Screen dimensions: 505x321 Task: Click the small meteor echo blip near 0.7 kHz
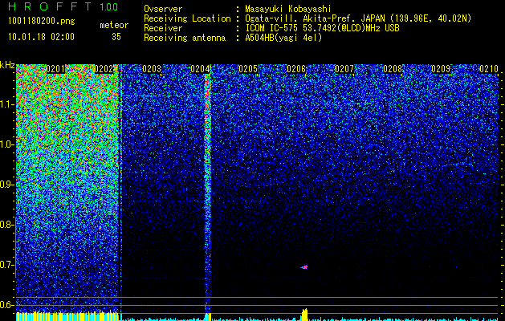[x=304, y=267]
